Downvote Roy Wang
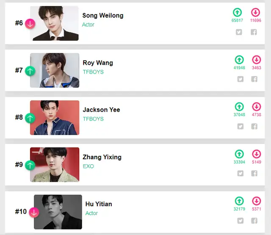 (x=256, y=60)
